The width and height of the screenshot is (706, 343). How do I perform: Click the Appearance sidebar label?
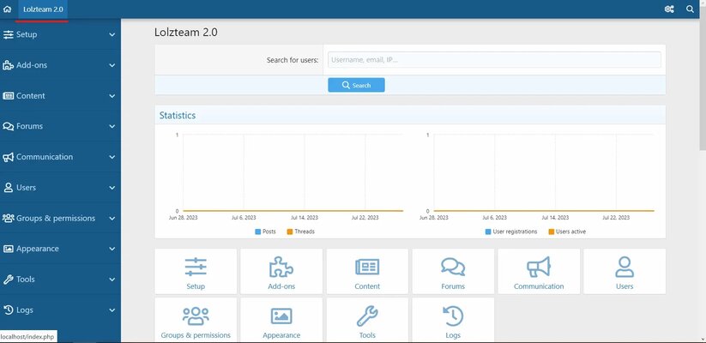click(x=38, y=249)
